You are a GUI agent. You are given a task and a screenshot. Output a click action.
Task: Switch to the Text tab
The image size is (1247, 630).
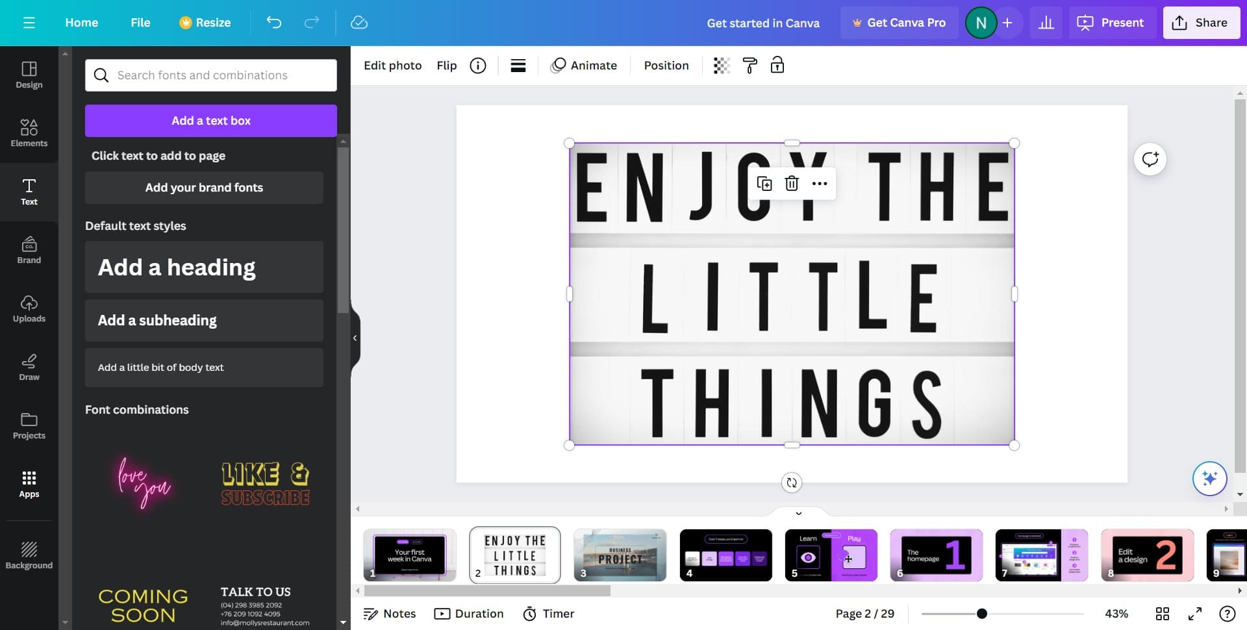(29, 192)
